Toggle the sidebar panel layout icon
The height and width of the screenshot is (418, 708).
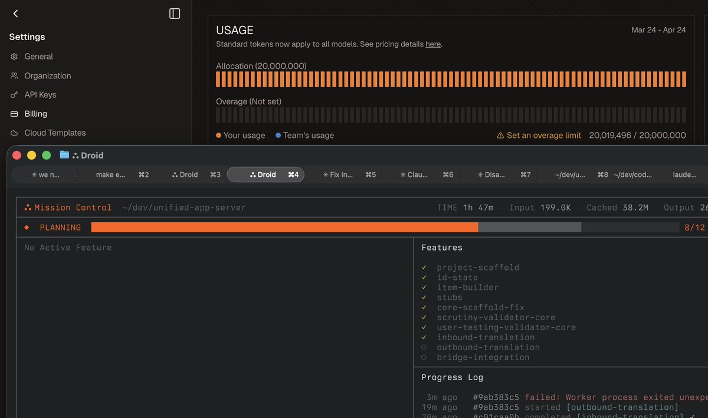point(175,14)
